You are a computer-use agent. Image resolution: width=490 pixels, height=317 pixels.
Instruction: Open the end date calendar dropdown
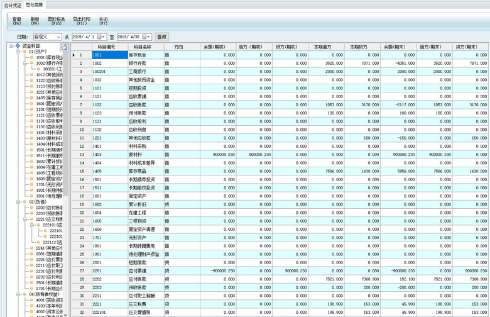pyautogui.click(x=148, y=38)
